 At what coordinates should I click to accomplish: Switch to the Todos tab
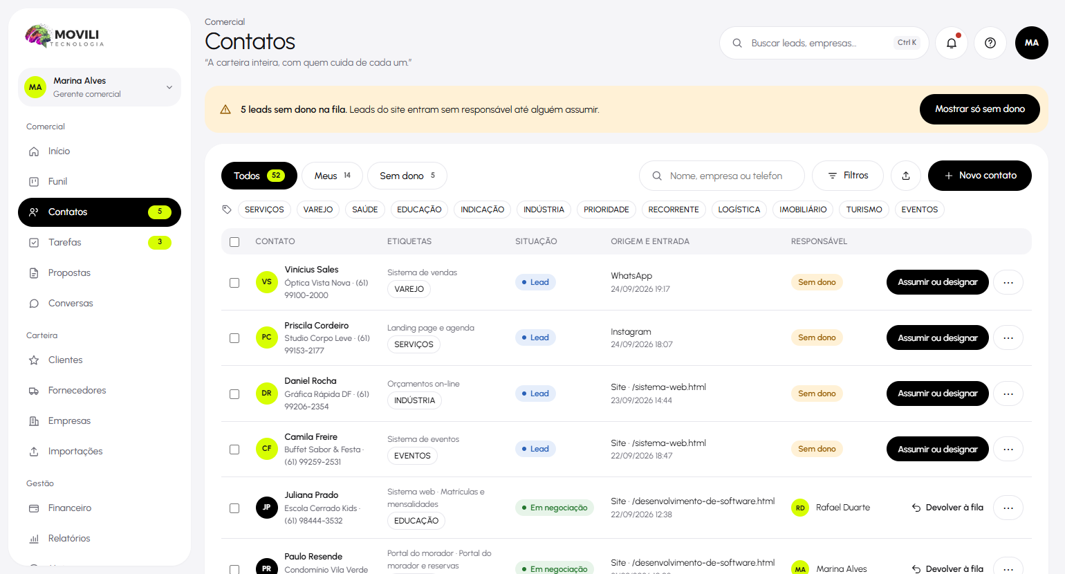point(259,176)
